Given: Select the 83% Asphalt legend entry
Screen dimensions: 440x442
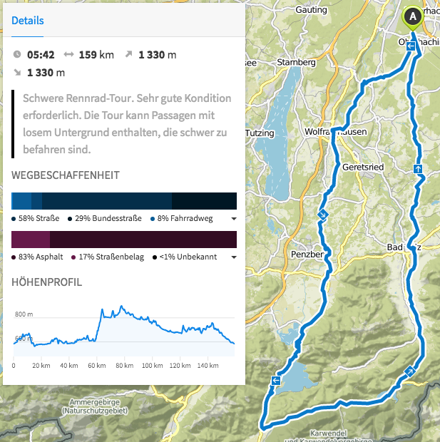Looking at the screenshot, I should tap(38, 257).
